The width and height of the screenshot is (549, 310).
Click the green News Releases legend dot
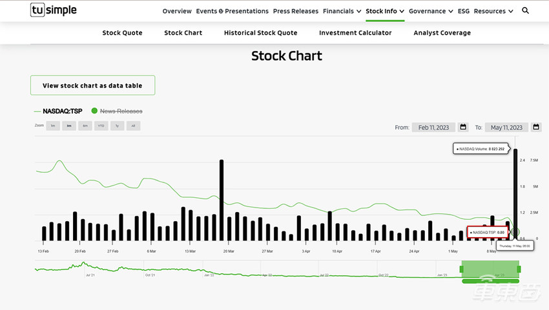click(95, 111)
